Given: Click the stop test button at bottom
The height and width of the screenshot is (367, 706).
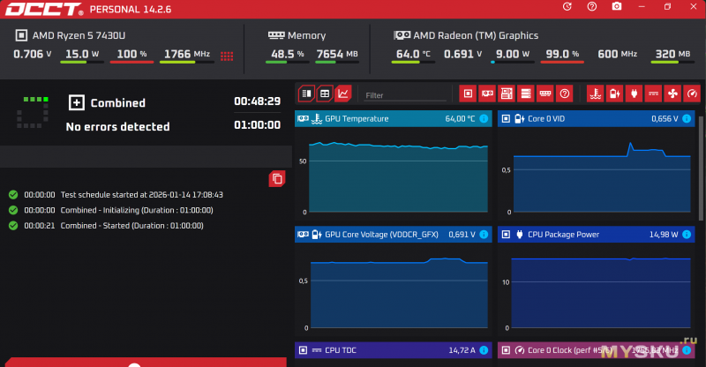Looking at the screenshot, I should point(132,363).
